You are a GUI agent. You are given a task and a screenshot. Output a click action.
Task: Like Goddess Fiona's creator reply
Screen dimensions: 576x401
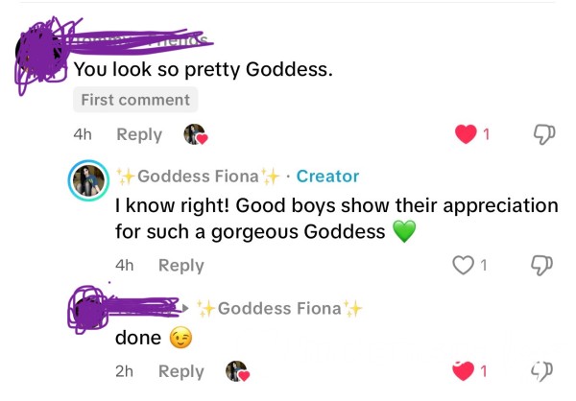click(x=463, y=265)
